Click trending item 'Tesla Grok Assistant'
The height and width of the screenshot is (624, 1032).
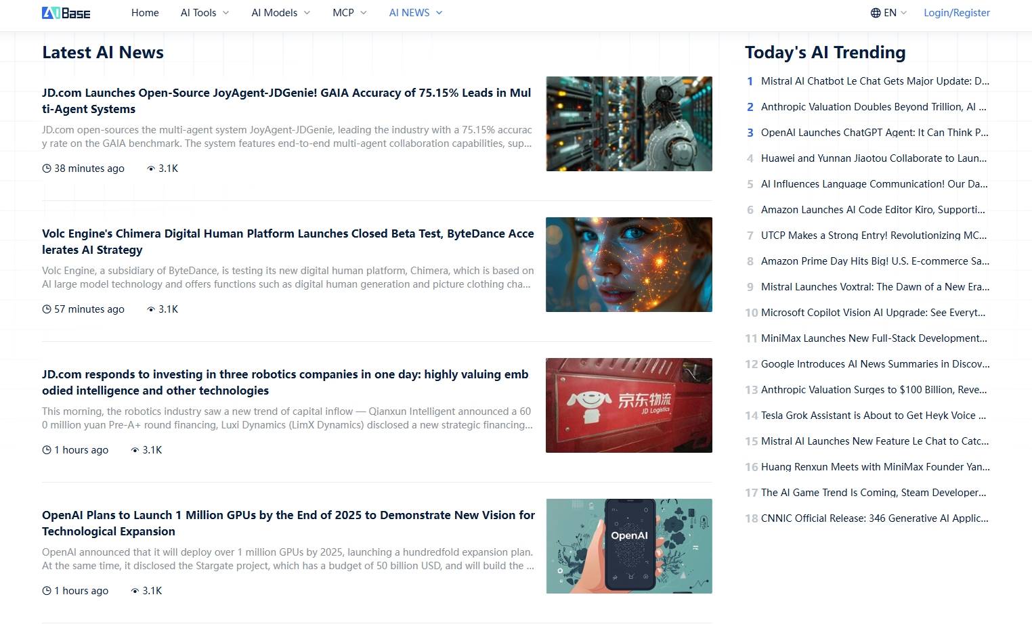click(874, 416)
